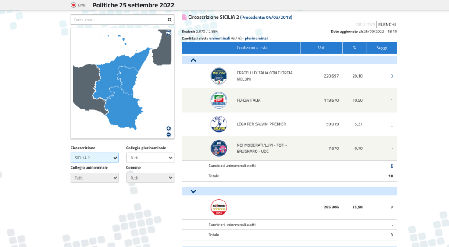This screenshot has width=449, height=247.
Task: Open plurinominali elected candidates link
Action: pyautogui.click(x=257, y=38)
